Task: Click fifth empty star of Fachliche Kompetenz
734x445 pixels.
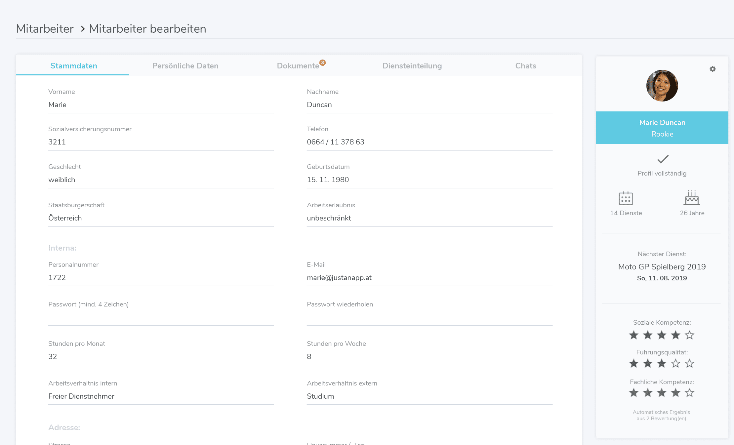Action: (689, 392)
